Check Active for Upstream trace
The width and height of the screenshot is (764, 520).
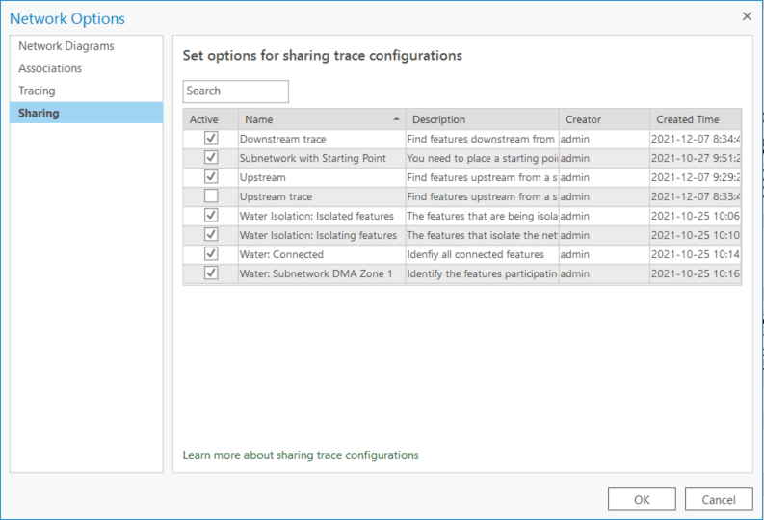(211, 196)
